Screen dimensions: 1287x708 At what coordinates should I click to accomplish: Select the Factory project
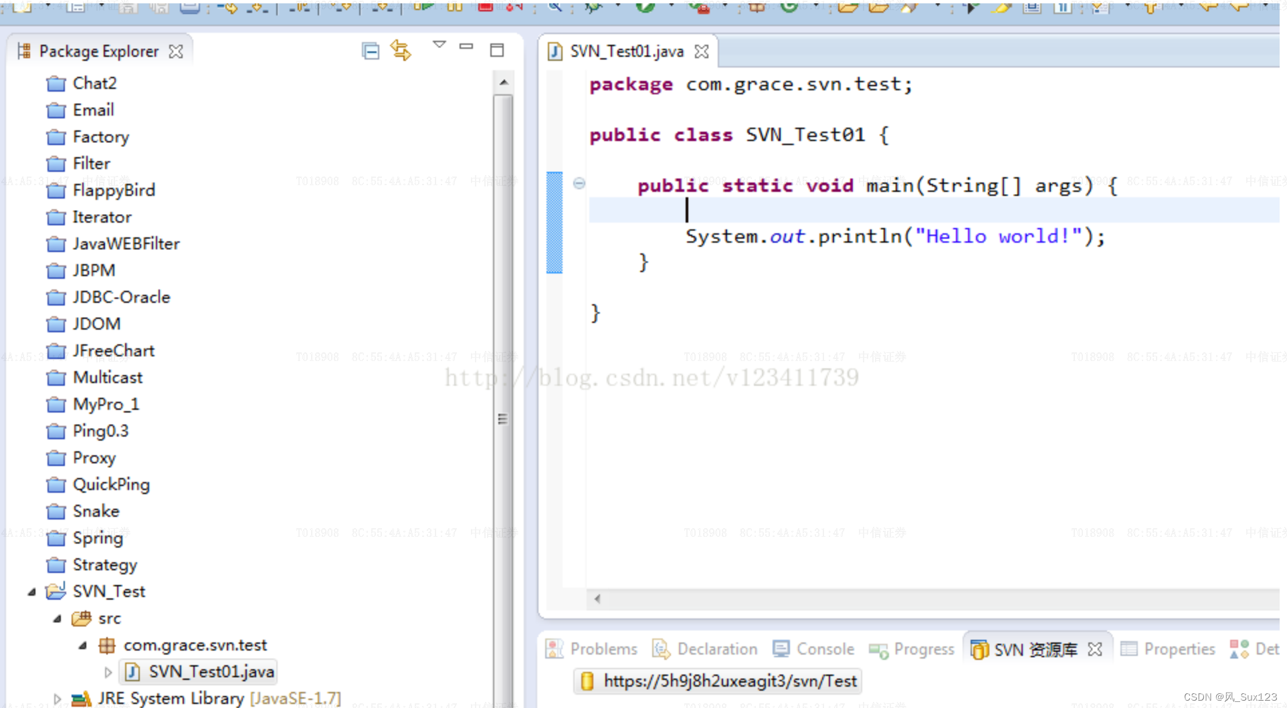point(100,137)
